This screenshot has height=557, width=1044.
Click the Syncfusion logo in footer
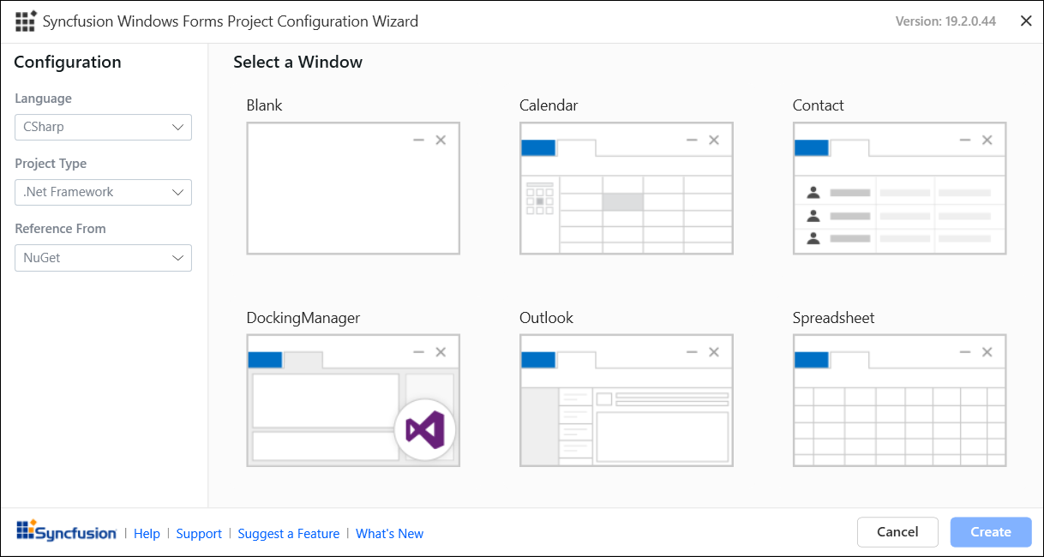[66, 532]
